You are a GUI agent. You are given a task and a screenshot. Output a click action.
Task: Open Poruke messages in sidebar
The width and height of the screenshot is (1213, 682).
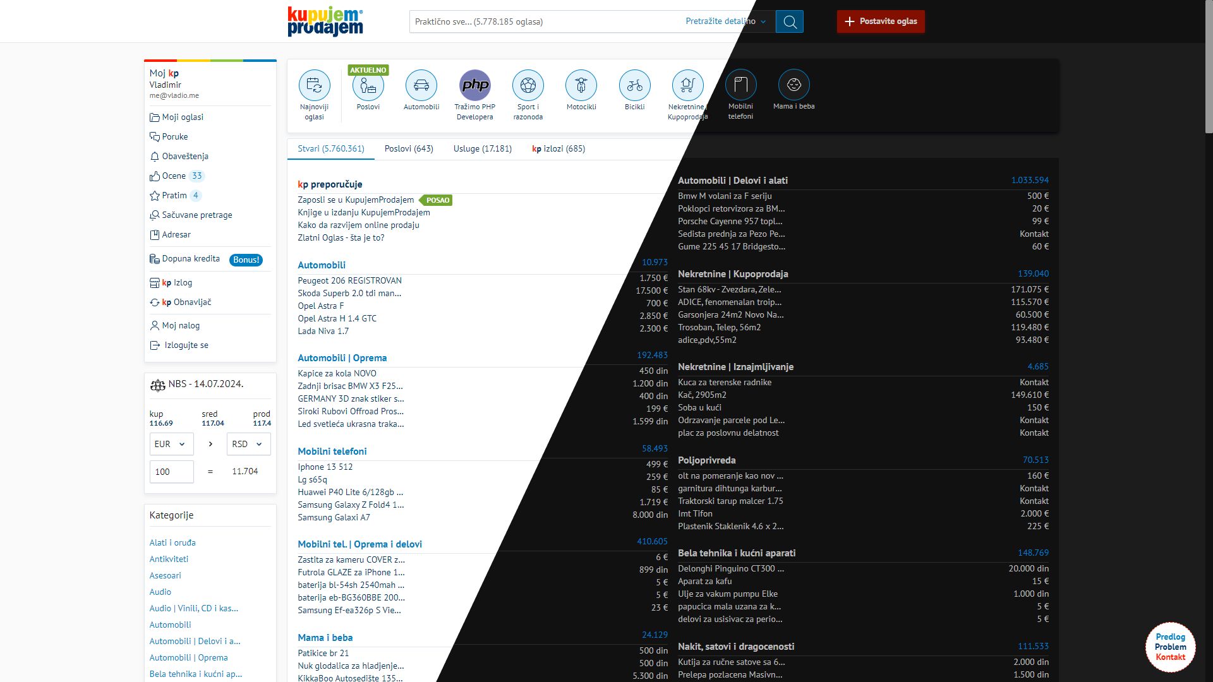coord(169,136)
